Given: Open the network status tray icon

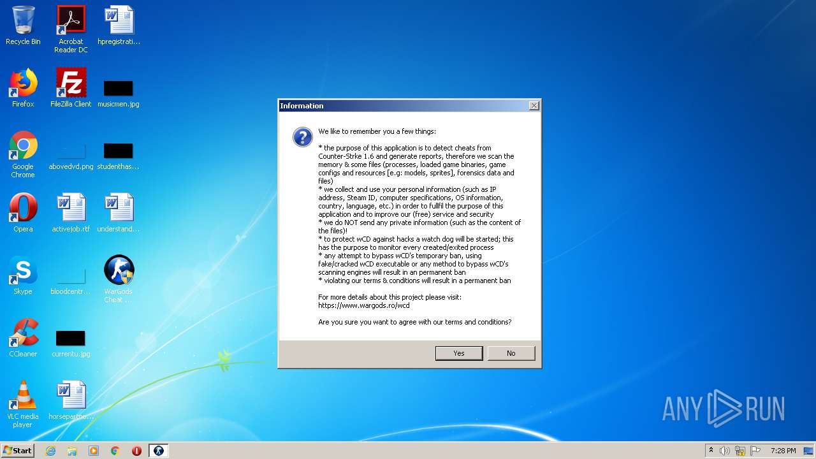Looking at the screenshot, I should point(740,451).
